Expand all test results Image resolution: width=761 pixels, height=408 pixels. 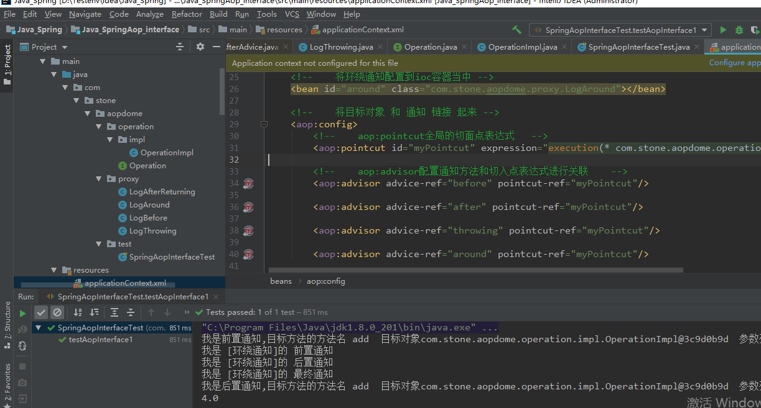tap(114, 312)
